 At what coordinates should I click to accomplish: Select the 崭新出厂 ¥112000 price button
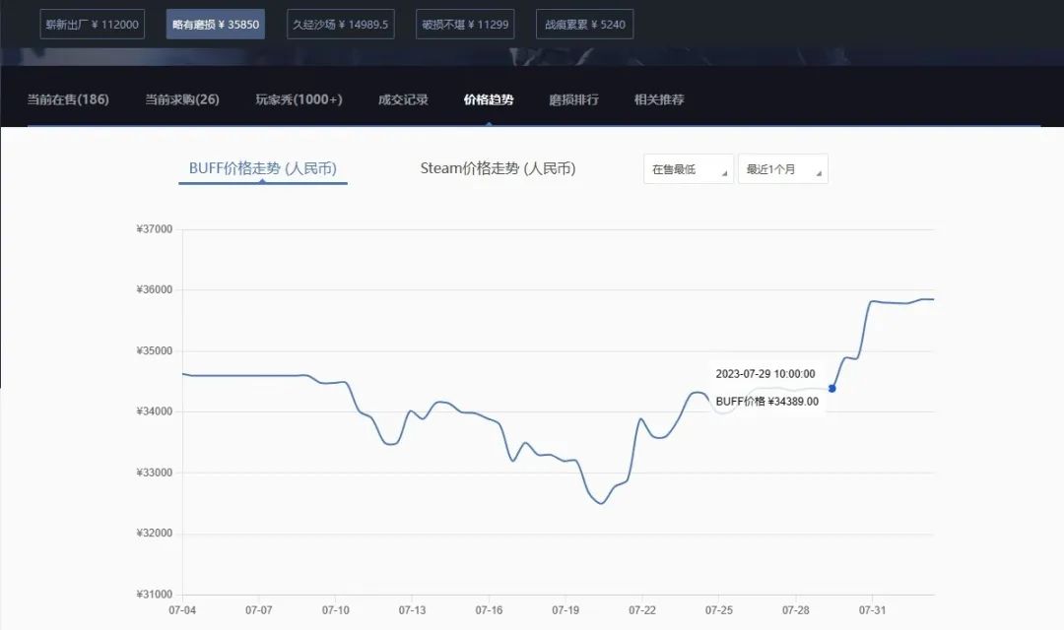(92, 24)
